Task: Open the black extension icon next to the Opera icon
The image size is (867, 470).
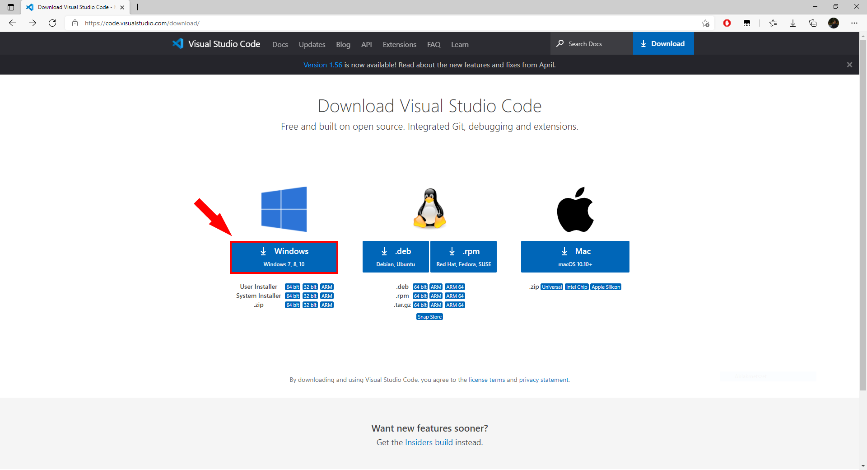Action: (x=747, y=23)
